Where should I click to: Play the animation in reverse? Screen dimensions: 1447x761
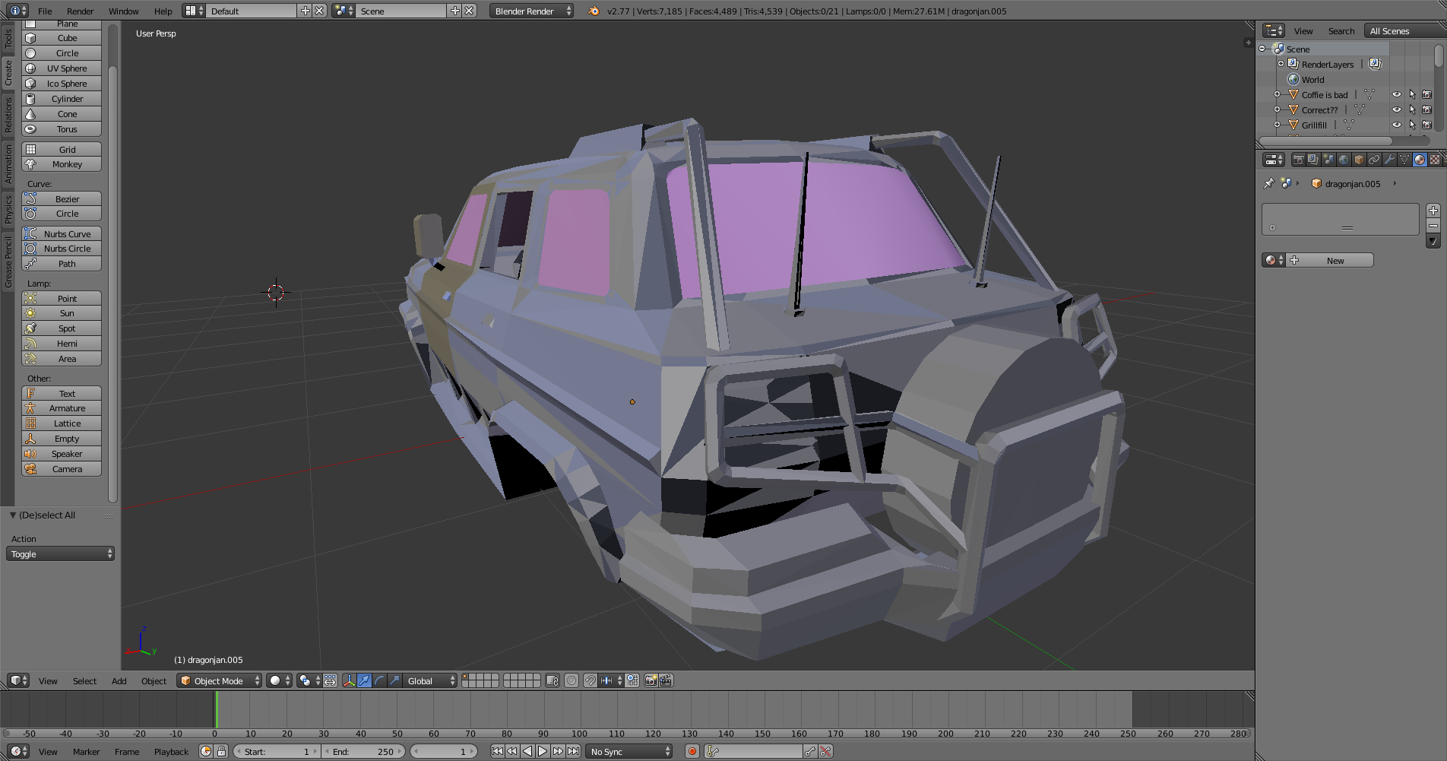(x=527, y=751)
